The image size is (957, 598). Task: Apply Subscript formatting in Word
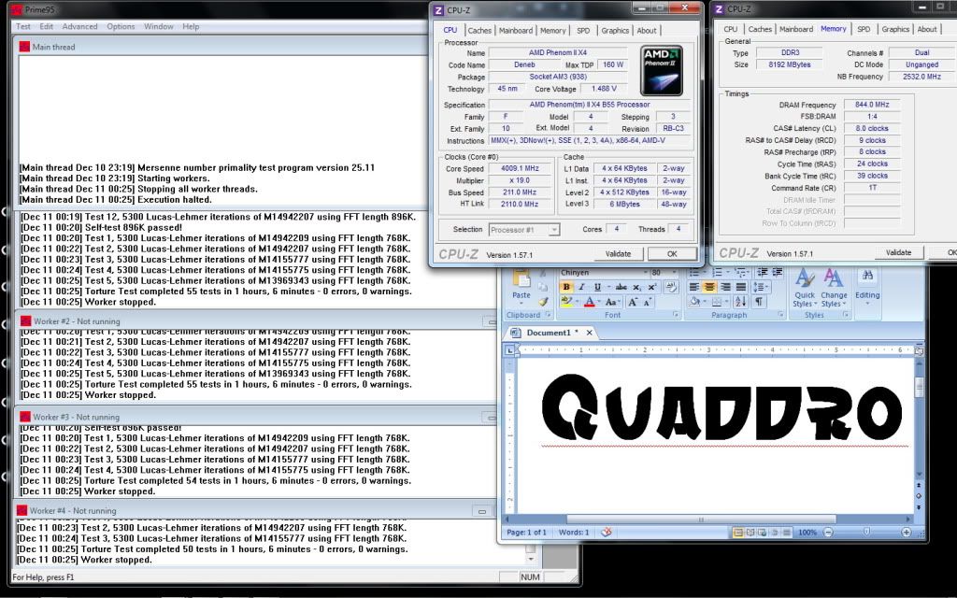click(x=637, y=287)
